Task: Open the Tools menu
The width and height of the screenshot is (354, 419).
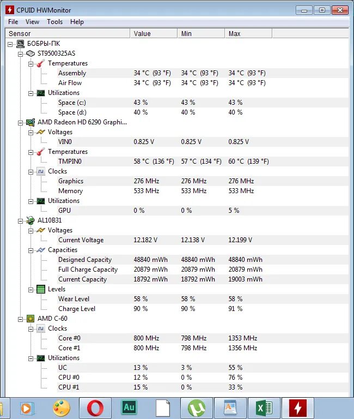Action: pos(54,22)
